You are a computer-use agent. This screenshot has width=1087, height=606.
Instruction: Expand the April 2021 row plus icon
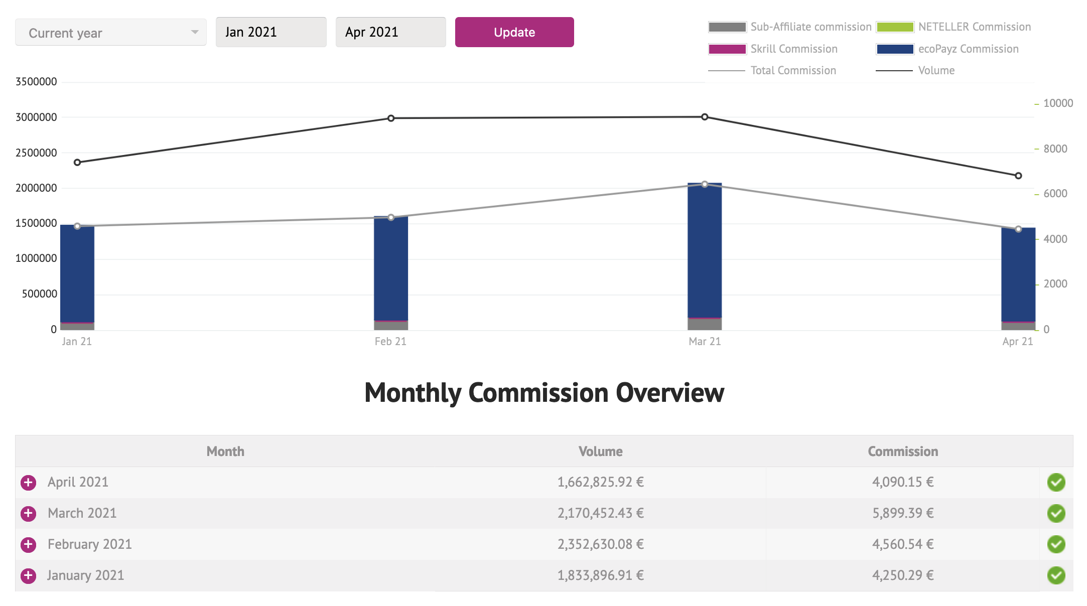[x=29, y=483]
